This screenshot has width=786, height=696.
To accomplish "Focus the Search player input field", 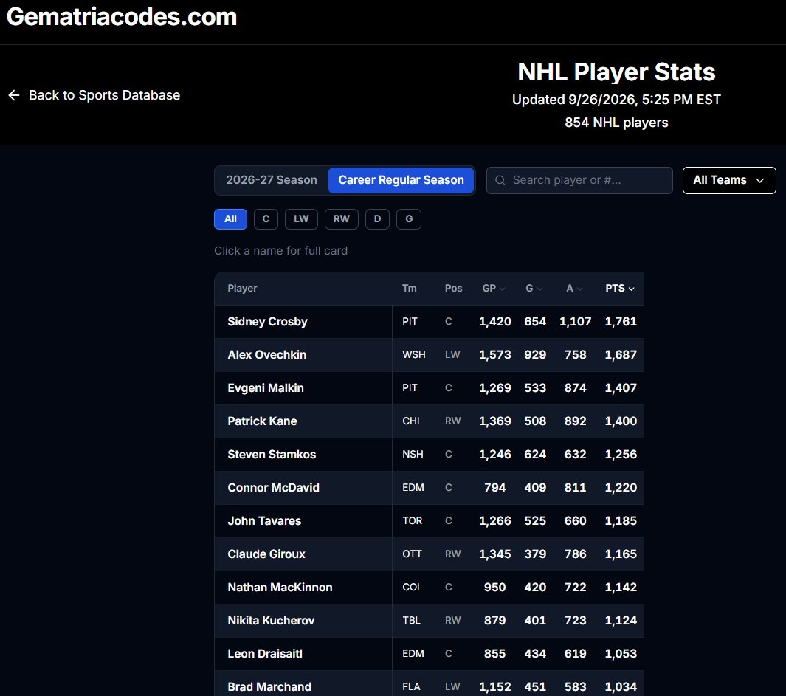I will tap(579, 180).
